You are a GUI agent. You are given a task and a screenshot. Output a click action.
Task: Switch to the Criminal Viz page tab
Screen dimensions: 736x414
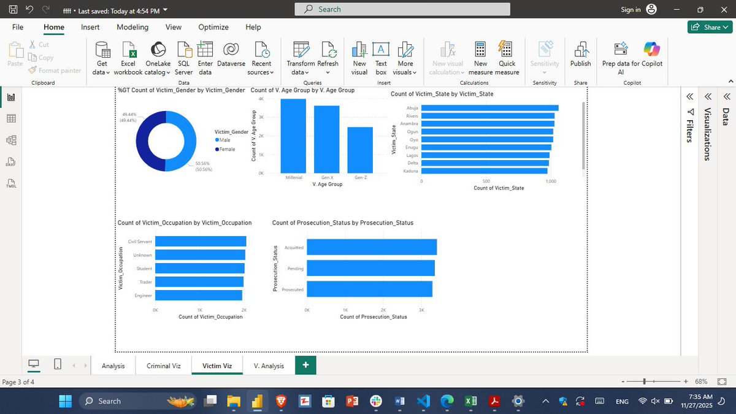click(163, 365)
